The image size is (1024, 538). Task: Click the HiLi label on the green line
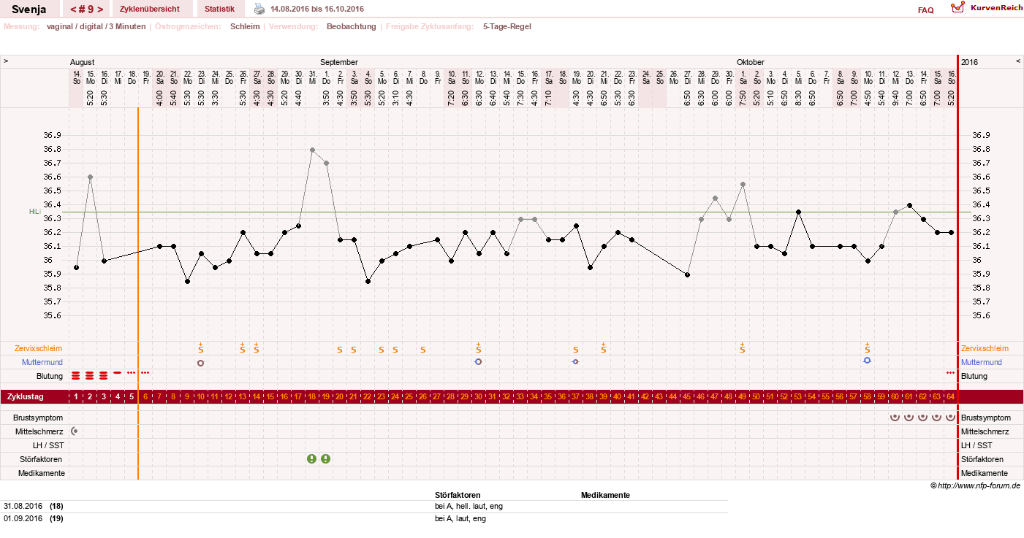[34, 212]
